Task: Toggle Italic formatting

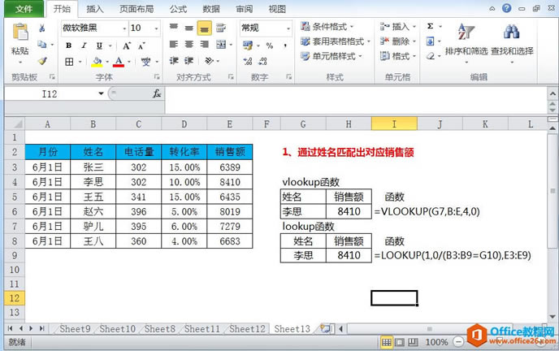Action: 84,45
